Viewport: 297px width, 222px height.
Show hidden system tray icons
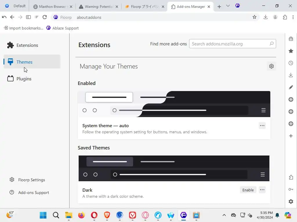pyautogui.click(x=224, y=215)
